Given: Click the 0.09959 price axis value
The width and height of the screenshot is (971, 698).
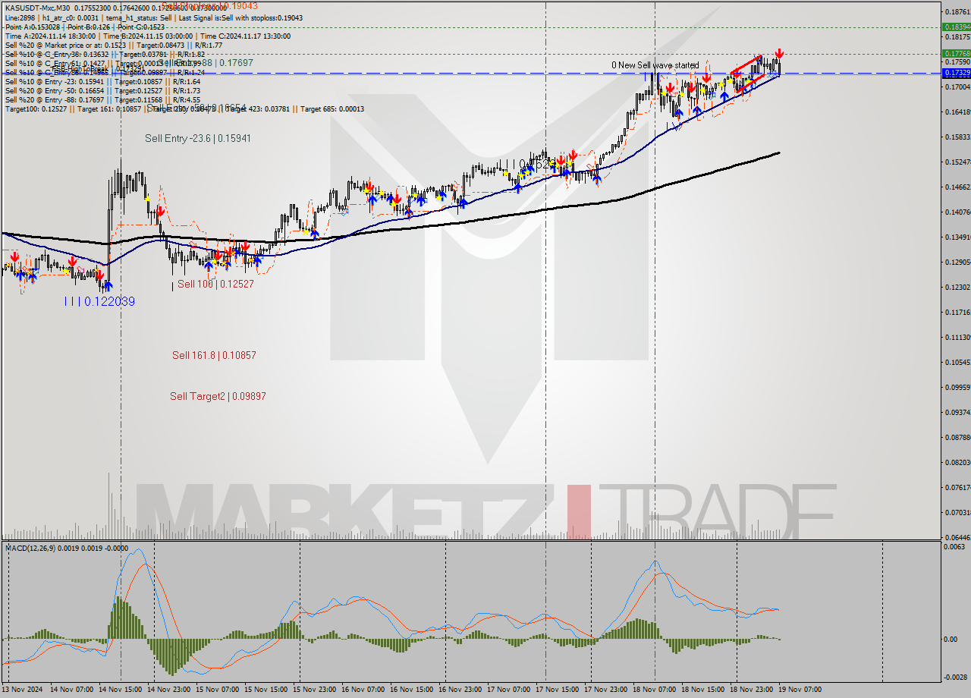Looking at the screenshot, I should (x=957, y=387).
